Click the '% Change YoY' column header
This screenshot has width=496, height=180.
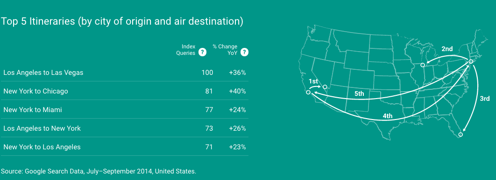pos(225,50)
